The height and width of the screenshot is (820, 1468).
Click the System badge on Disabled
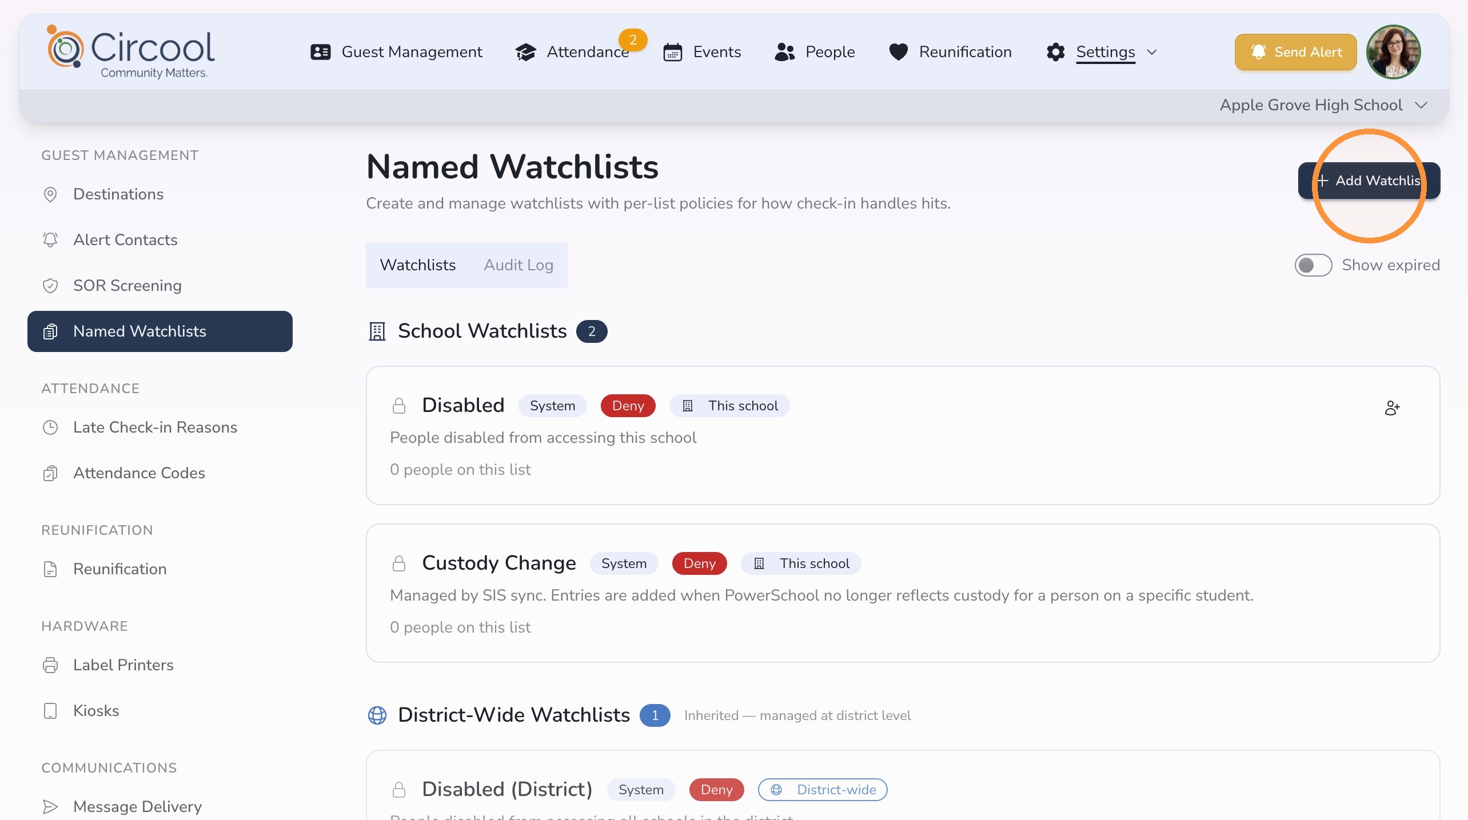552,406
